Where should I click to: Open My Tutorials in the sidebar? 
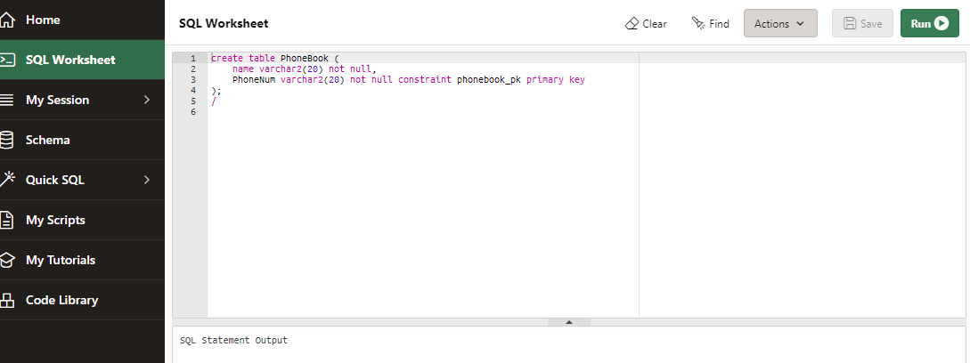pos(82,261)
